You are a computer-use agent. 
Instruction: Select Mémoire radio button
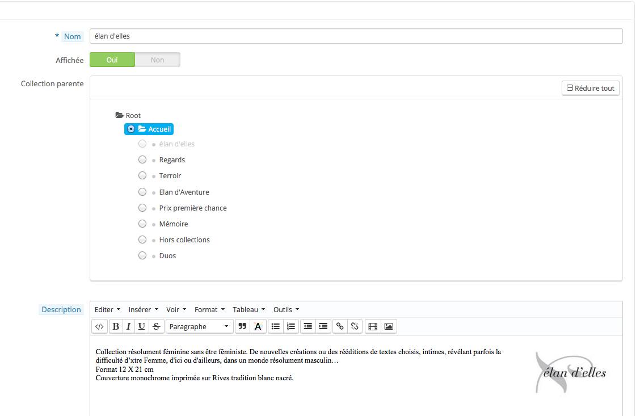142,224
